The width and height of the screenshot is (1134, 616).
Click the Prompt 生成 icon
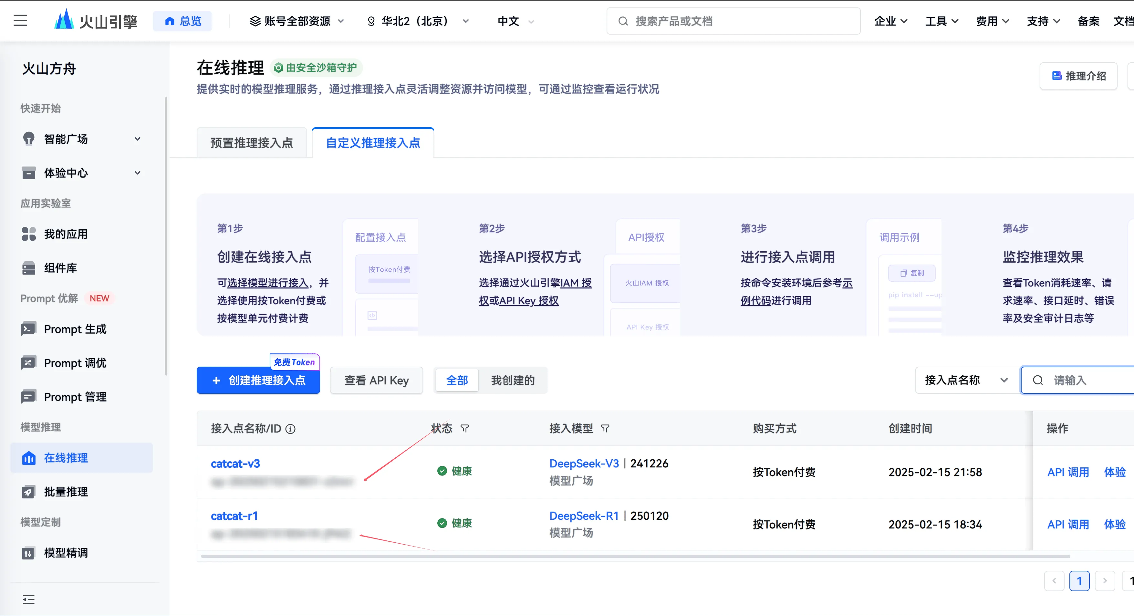[x=29, y=329]
